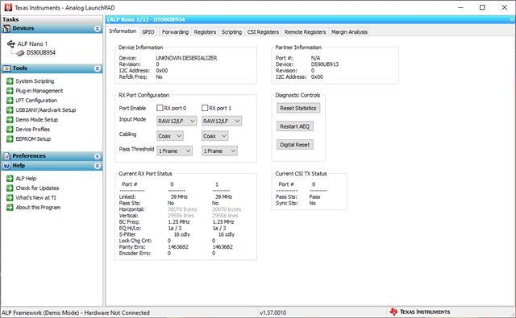Click the Hardware Not Connected status text
Screen dimensions: 516x318
coord(117,312)
